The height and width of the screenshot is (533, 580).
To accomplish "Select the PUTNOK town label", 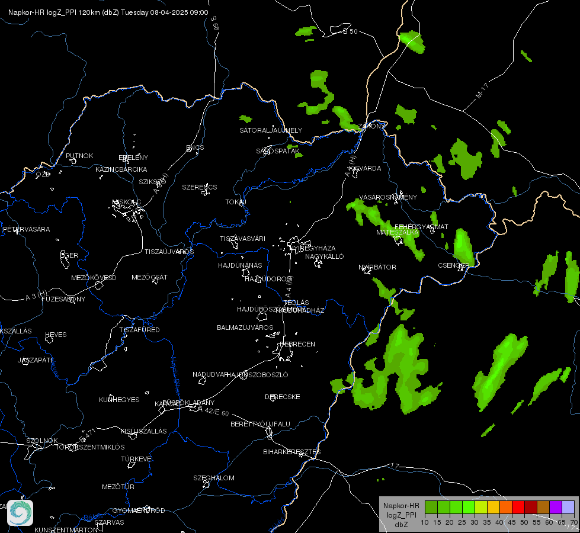I will pyautogui.click(x=79, y=156).
